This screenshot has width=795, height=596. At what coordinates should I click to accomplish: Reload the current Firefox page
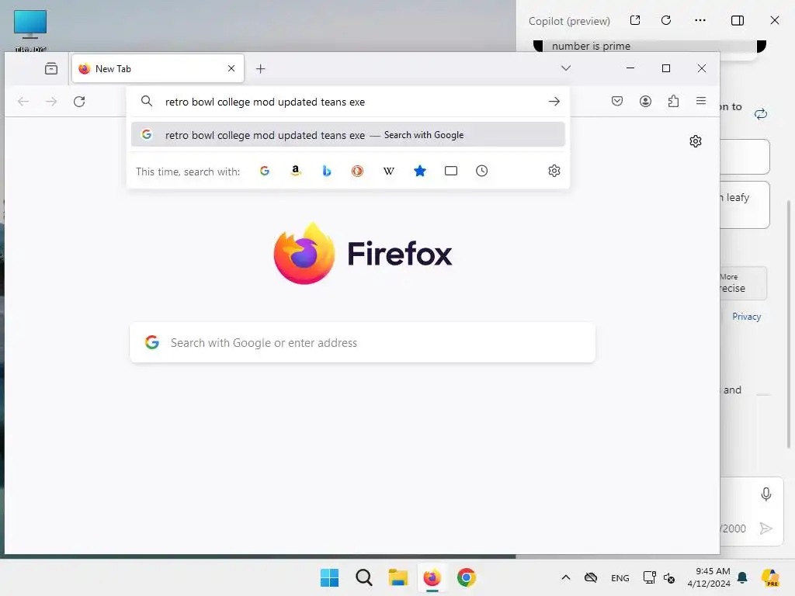click(x=79, y=102)
